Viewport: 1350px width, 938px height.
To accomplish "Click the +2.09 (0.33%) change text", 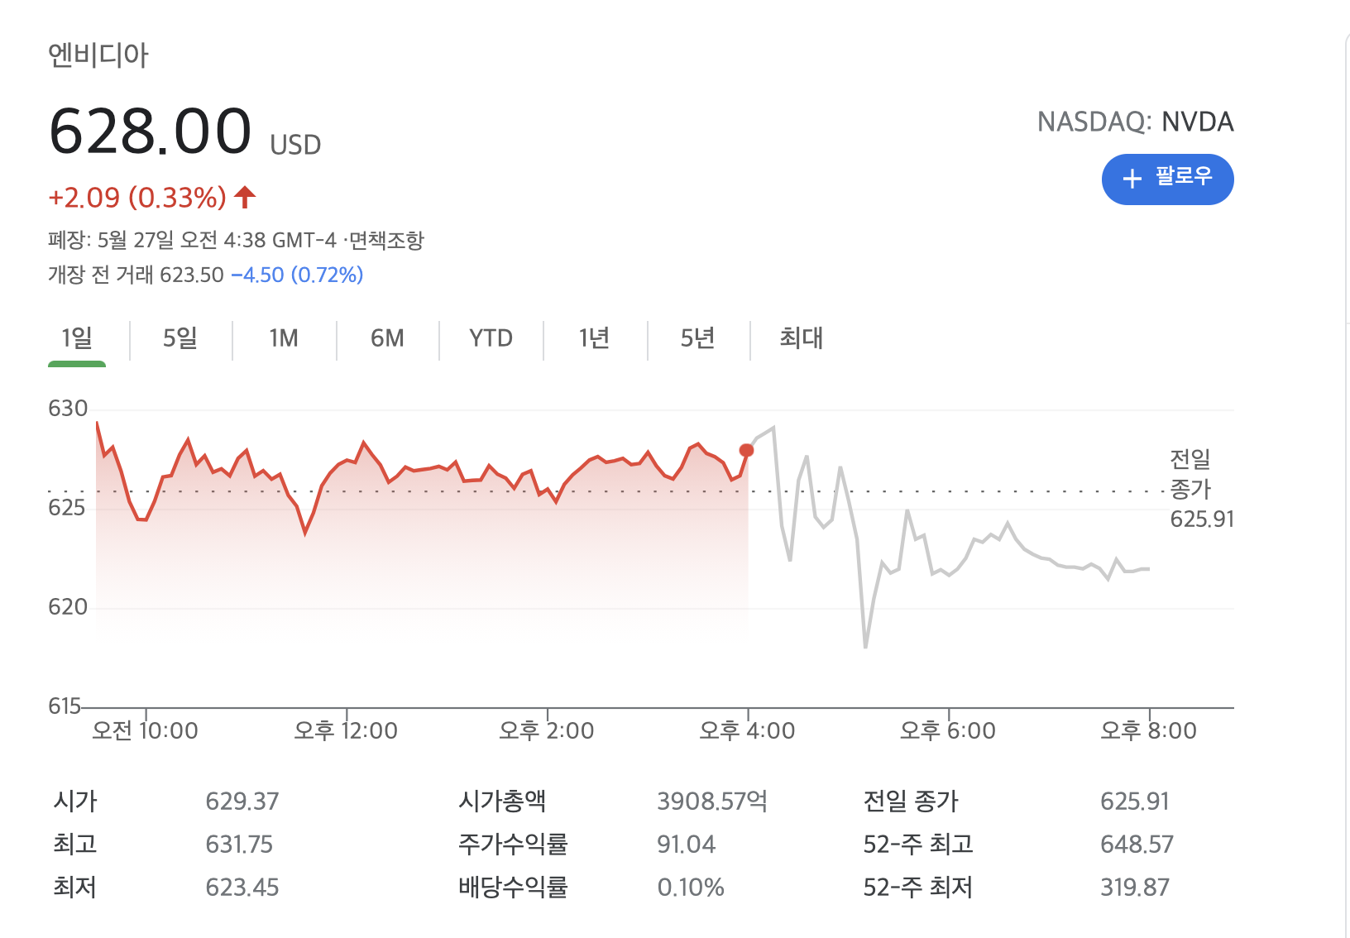I will [x=137, y=198].
